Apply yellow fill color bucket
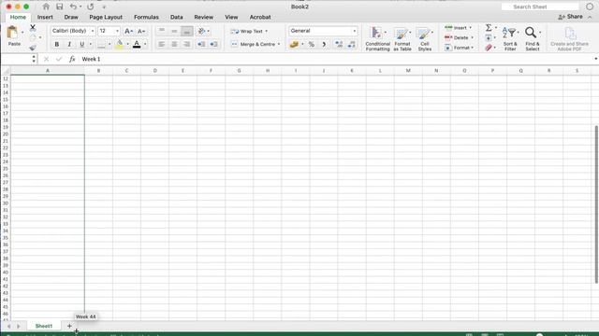The image size is (599, 336). coord(119,44)
